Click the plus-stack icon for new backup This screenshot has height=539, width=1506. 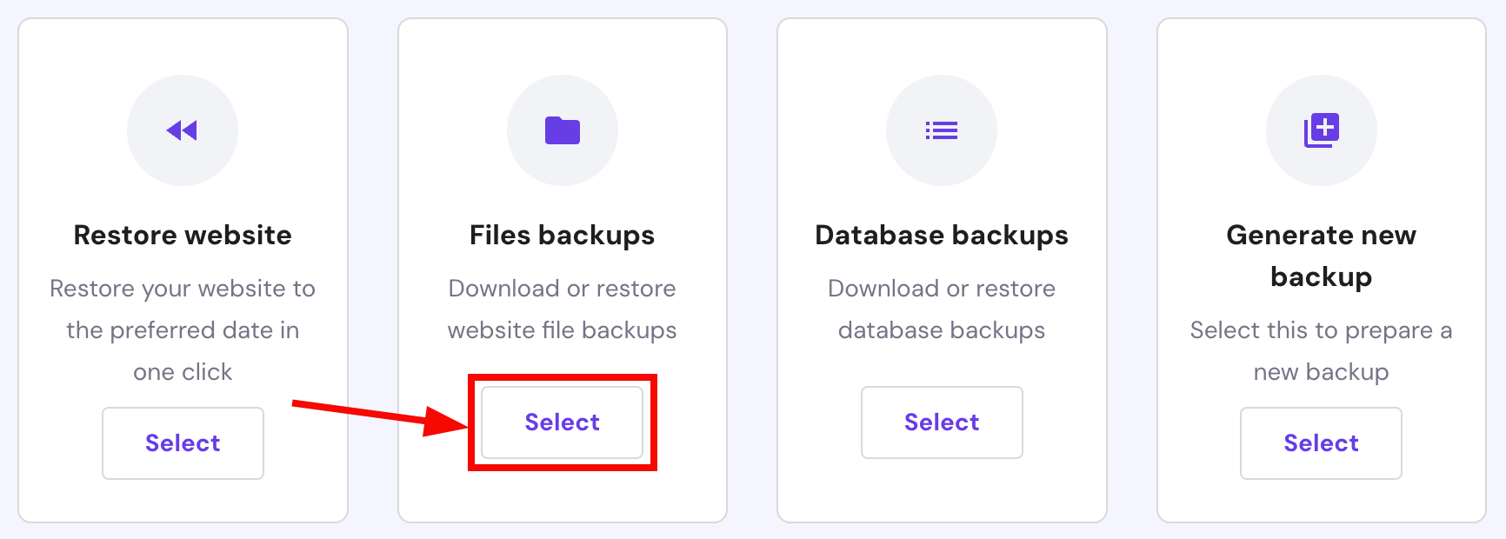1321,130
